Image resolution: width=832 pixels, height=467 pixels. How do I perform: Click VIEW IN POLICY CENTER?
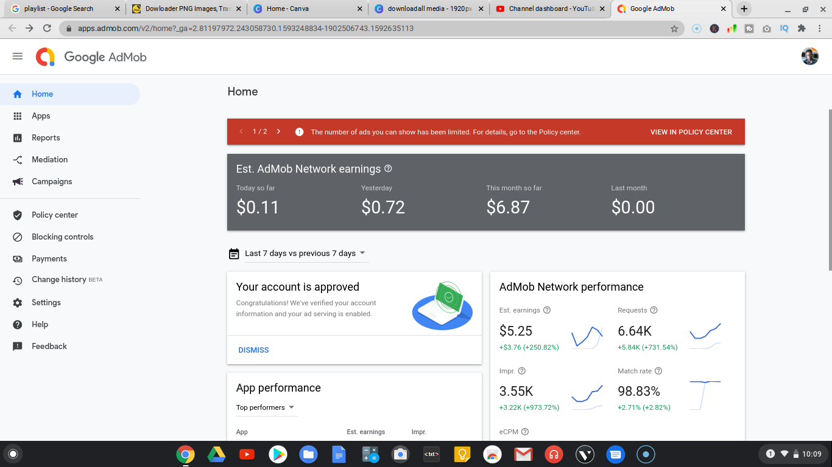691,132
